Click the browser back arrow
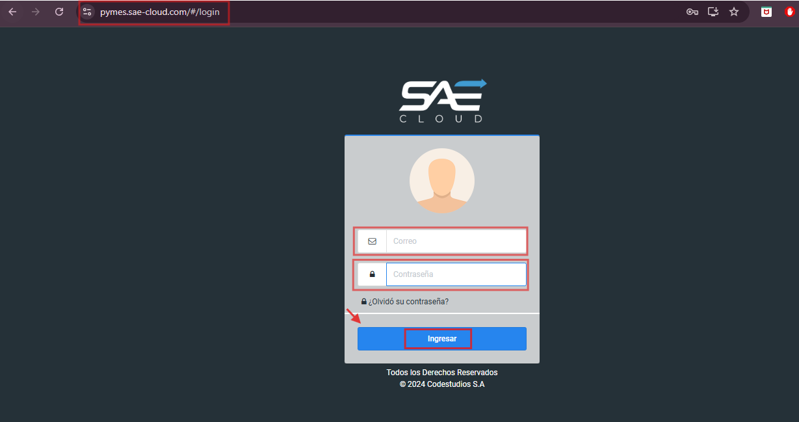 click(x=12, y=12)
